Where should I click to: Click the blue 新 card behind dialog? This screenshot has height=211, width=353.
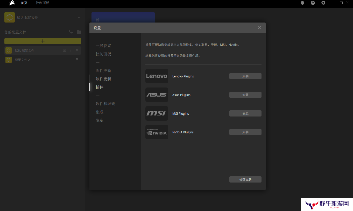click(x=123, y=17)
